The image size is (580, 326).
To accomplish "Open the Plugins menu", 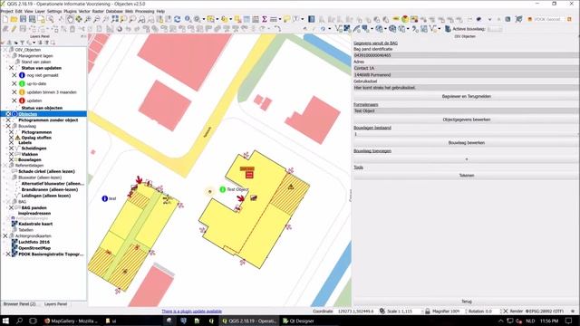I will point(70,12).
